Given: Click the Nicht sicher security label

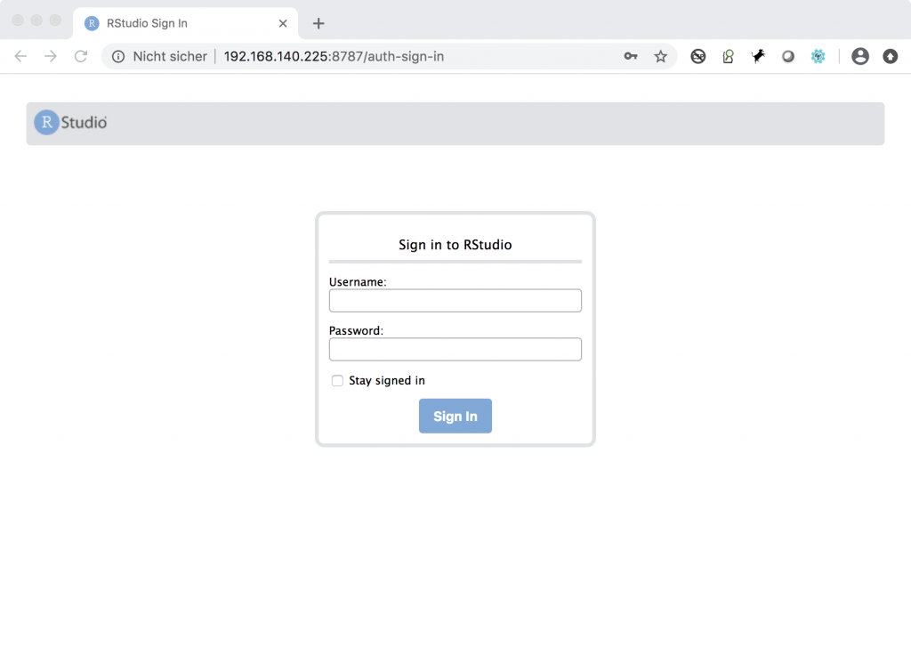Looking at the screenshot, I should point(170,56).
